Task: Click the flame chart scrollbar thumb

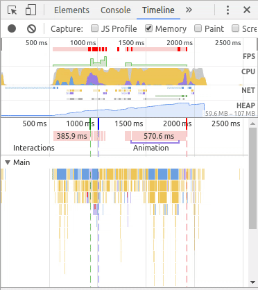Action: tap(252, 178)
